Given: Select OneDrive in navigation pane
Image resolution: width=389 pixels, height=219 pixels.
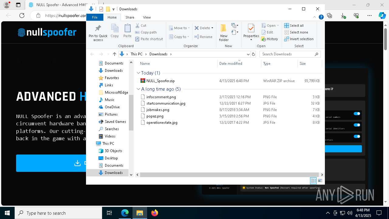Looking at the screenshot, I should click(x=112, y=107).
